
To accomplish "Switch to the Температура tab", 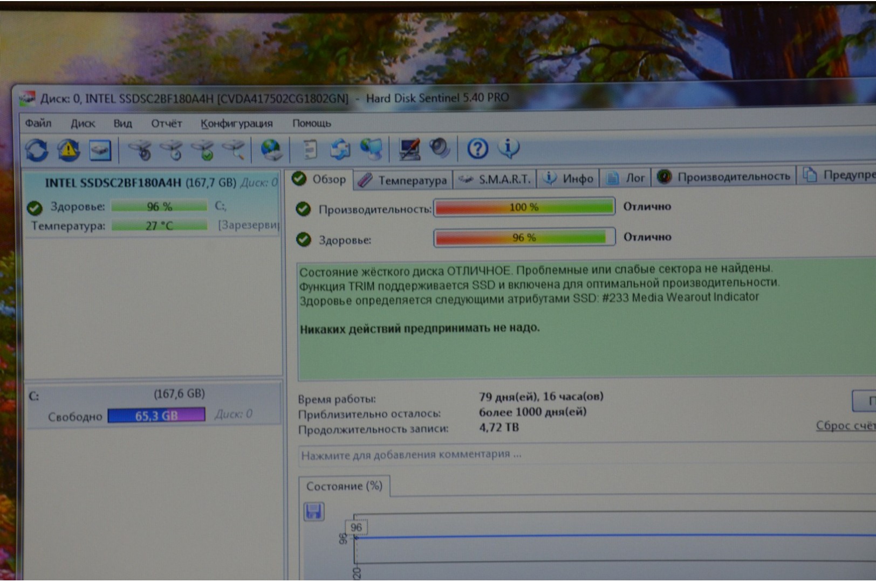I will coord(403,180).
